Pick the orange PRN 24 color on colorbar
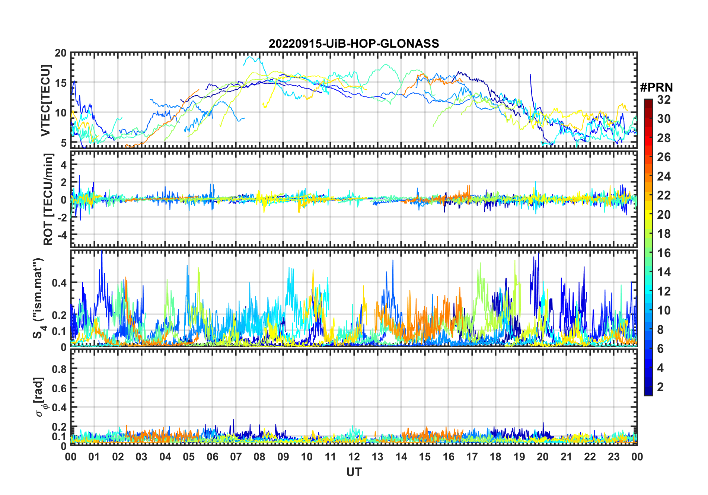The image size is (708, 495). click(648, 176)
